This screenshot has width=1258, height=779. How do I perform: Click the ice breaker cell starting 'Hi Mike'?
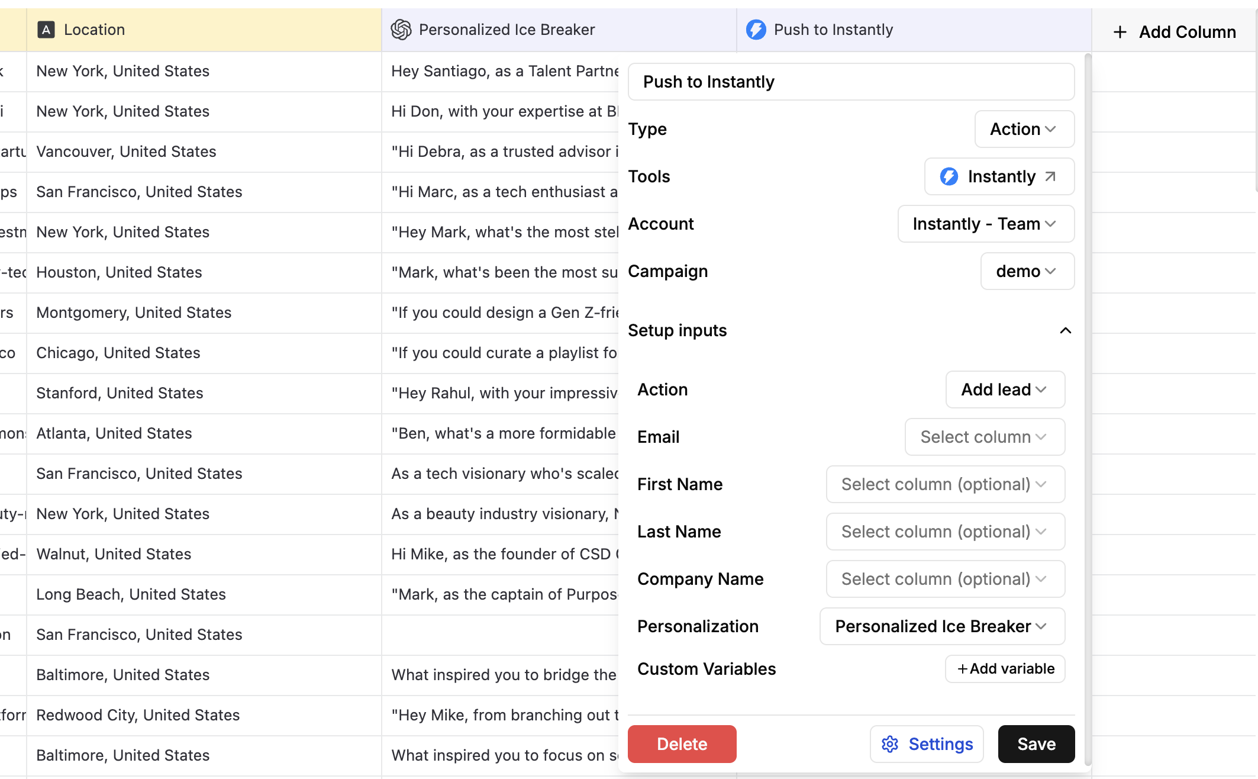(x=501, y=554)
